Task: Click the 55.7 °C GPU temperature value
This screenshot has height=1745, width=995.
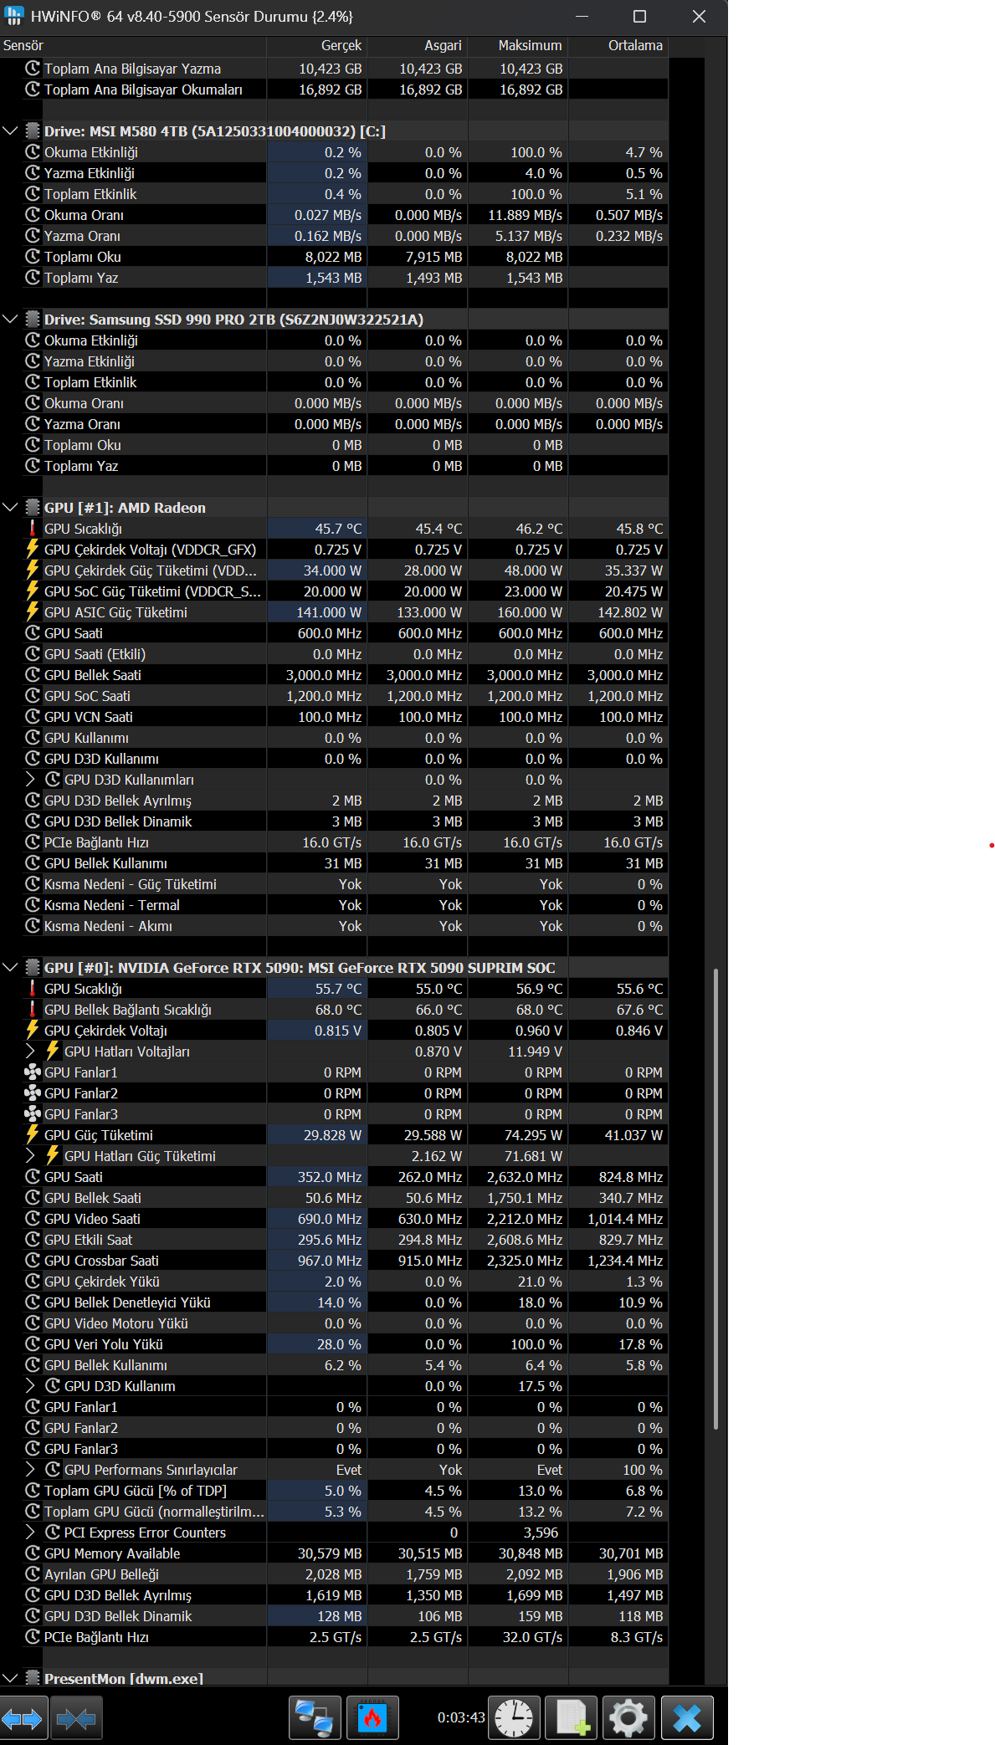Action: (317, 989)
